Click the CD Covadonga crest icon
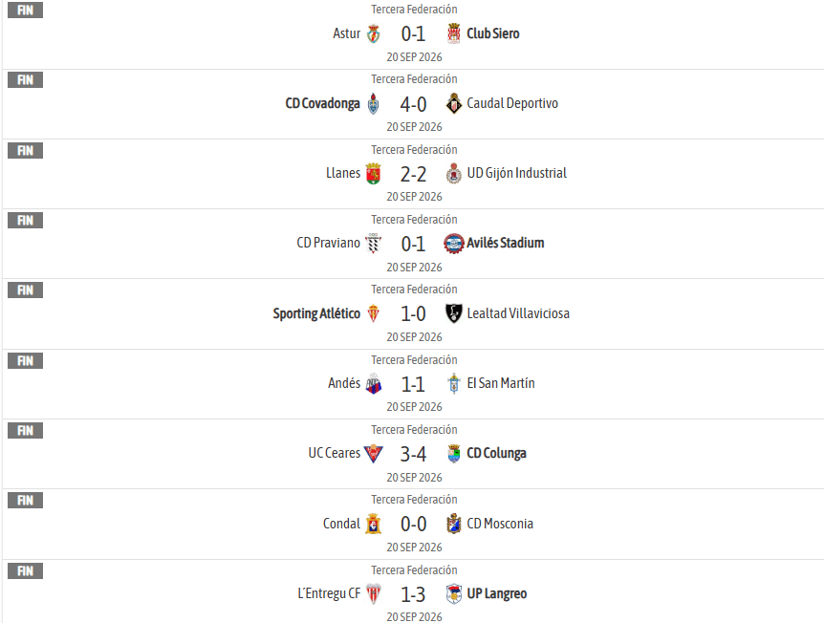This screenshot has height=623, width=824. pos(373,103)
